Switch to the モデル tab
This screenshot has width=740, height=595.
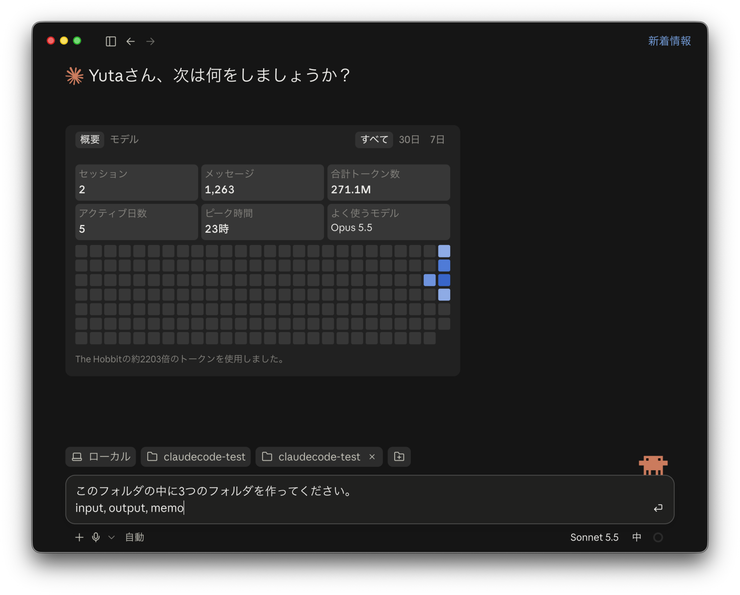click(124, 139)
